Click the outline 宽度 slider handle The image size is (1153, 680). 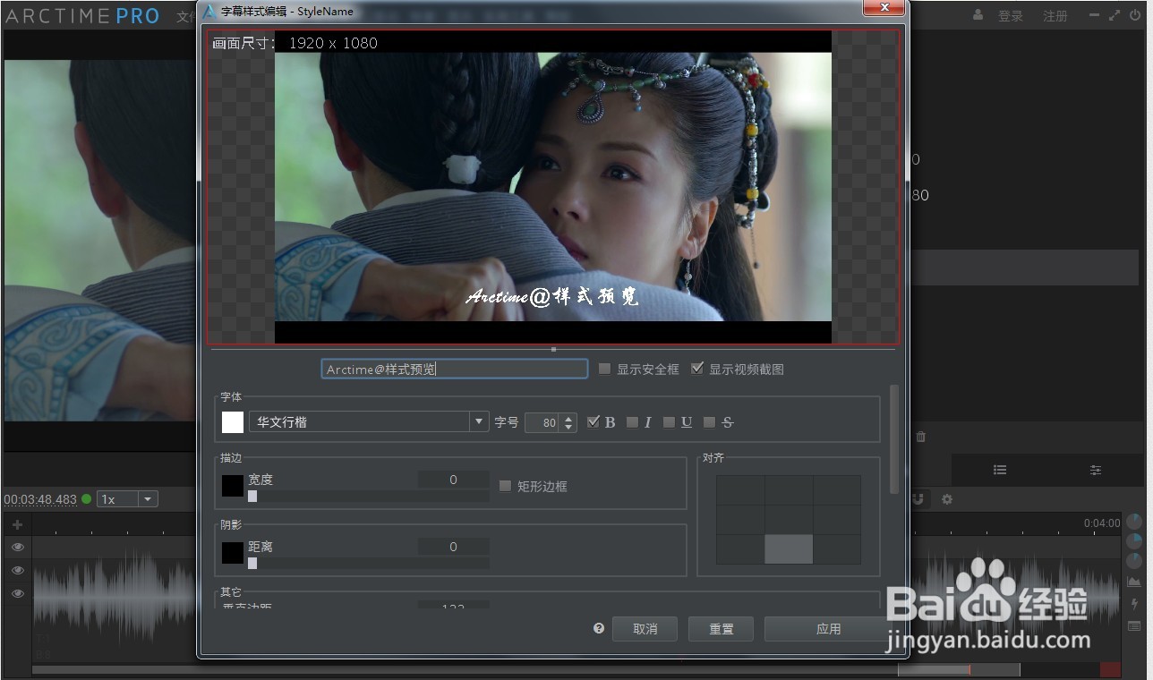(x=252, y=496)
